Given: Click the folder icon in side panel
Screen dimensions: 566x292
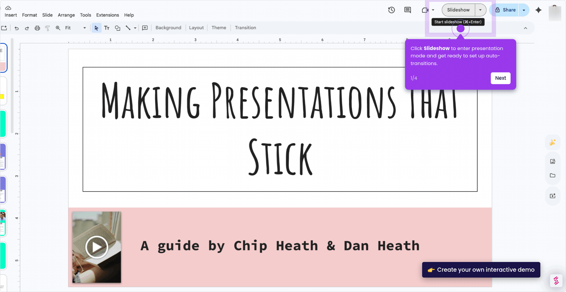Looking at the screenshot, I should click(x=552, y=175).
